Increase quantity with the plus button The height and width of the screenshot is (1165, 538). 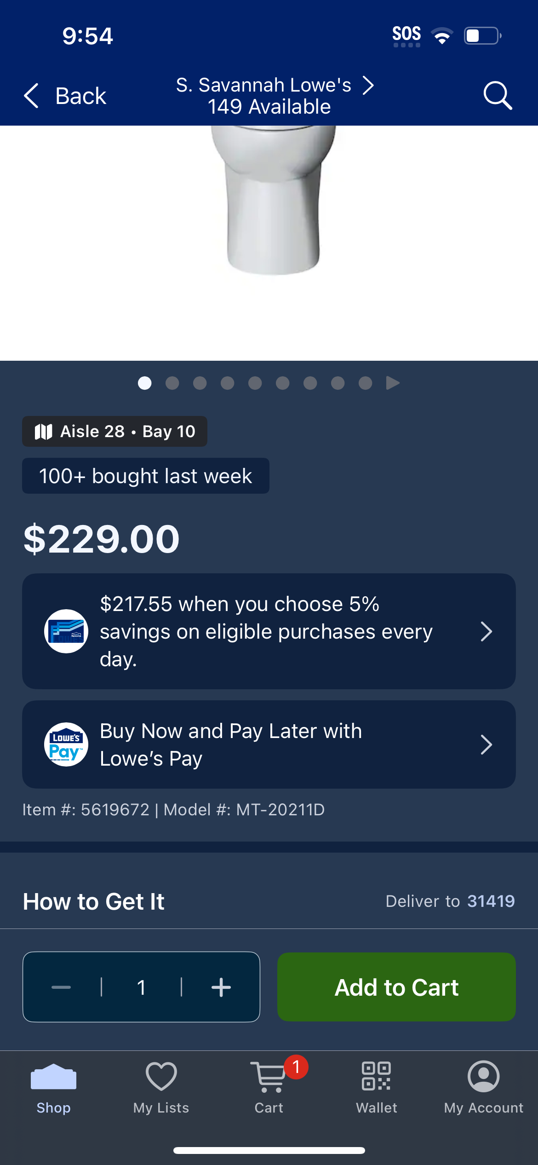tap(221, 987)
